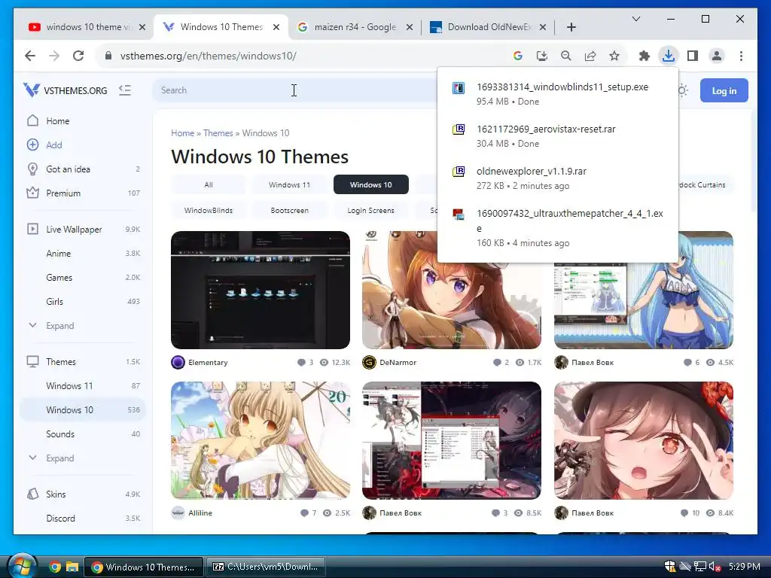Image resolution: width=771 pixels, height=578 pixels.
Task: Click the Alliline author avatar
Action: coord(178,513)
